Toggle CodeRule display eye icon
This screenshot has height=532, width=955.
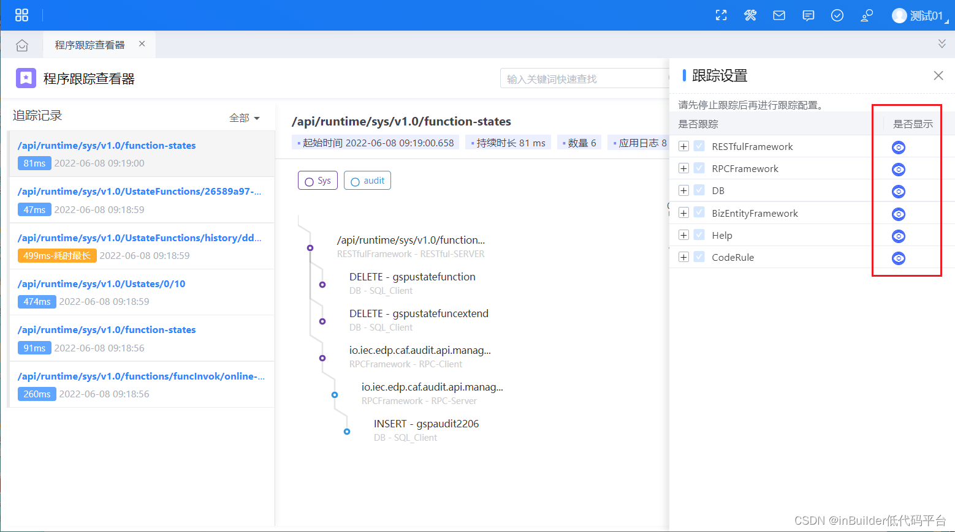coord(899,258)
